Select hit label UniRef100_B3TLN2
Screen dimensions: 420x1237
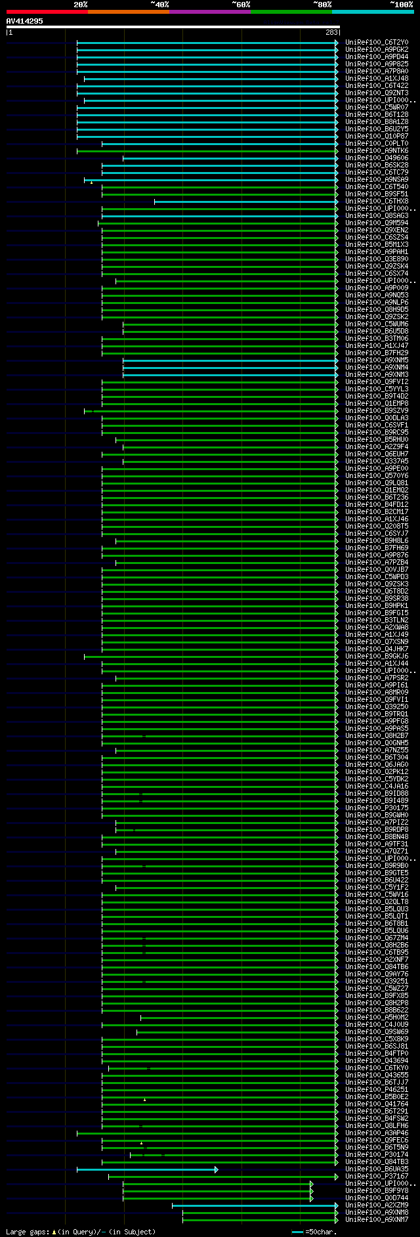point(377,620)
